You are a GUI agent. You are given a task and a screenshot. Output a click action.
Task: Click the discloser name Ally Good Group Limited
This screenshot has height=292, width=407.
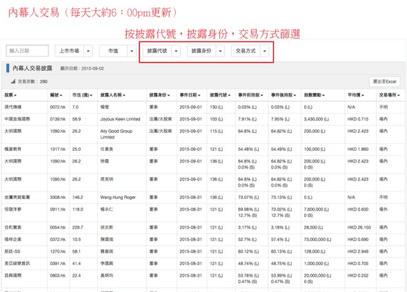pos(117,134)
